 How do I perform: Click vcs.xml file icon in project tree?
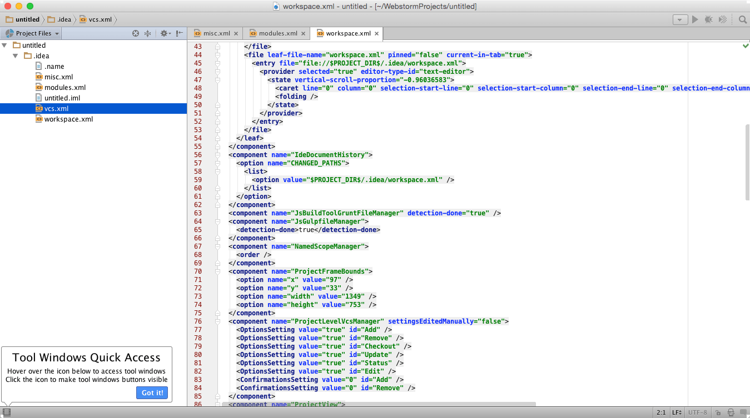(x=39, y=109)
